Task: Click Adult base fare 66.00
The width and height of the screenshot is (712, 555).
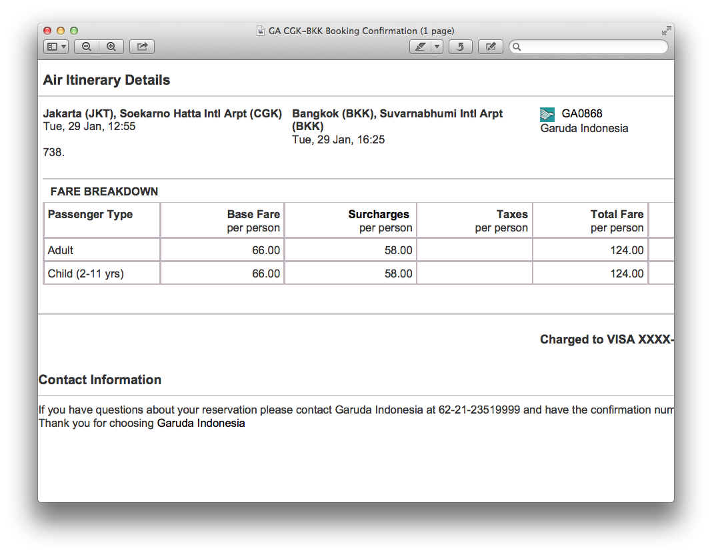Action: tap(266, 250)
